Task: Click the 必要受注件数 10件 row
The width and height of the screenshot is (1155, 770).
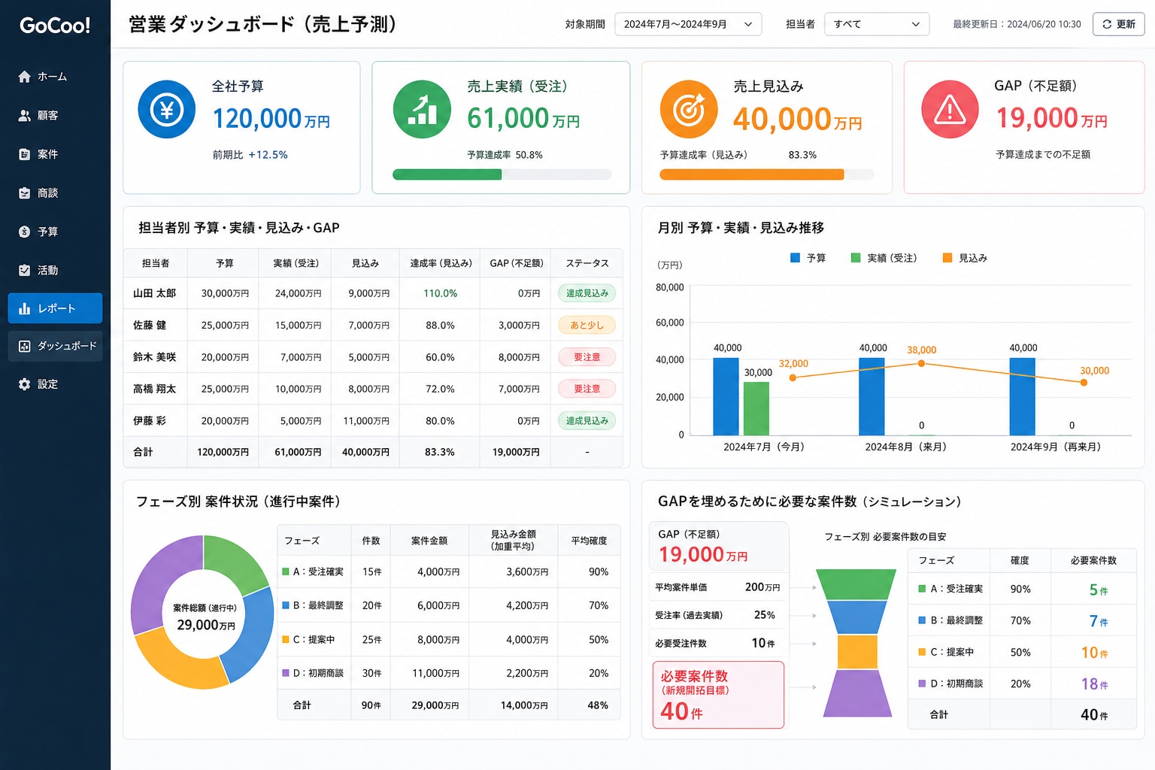Action: tap(717, 644)
